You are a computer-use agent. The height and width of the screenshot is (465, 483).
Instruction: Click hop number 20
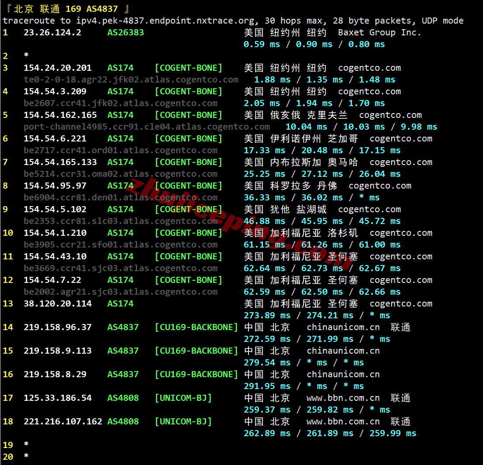(x=8, y=457)
